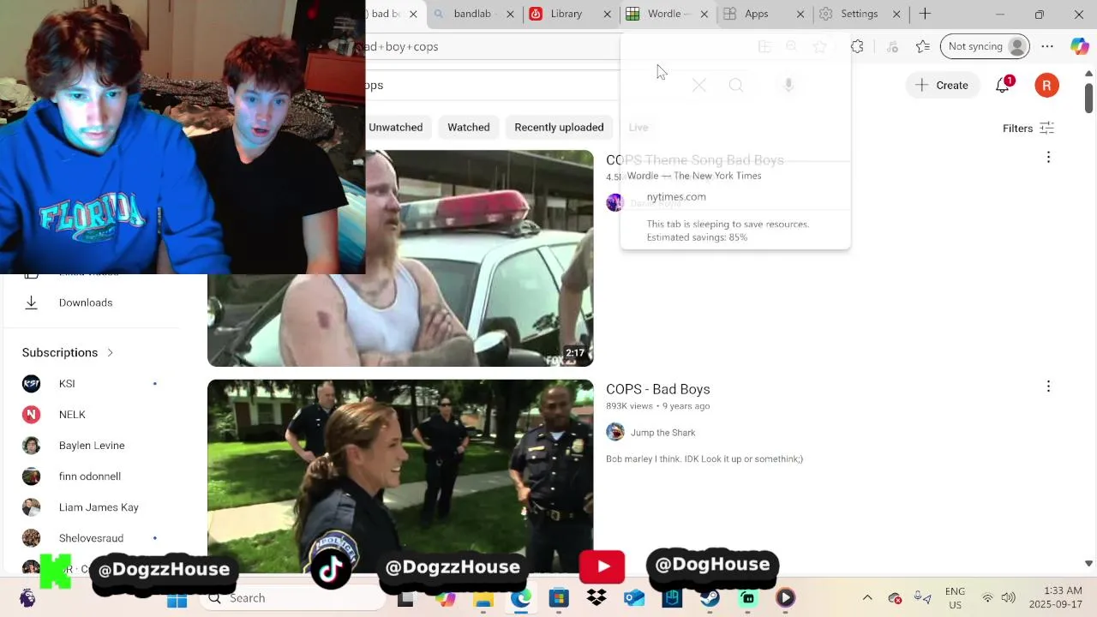Open the Not syncing profile button
This screenshot has width=1097, height=617.
985,46
